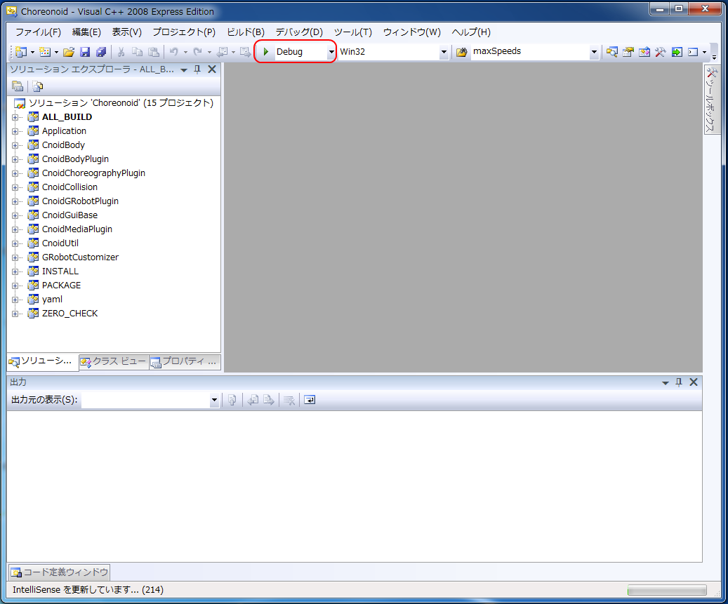
Task: Open the Properties icon in Solution Explorer
Action: pos(18,86)
